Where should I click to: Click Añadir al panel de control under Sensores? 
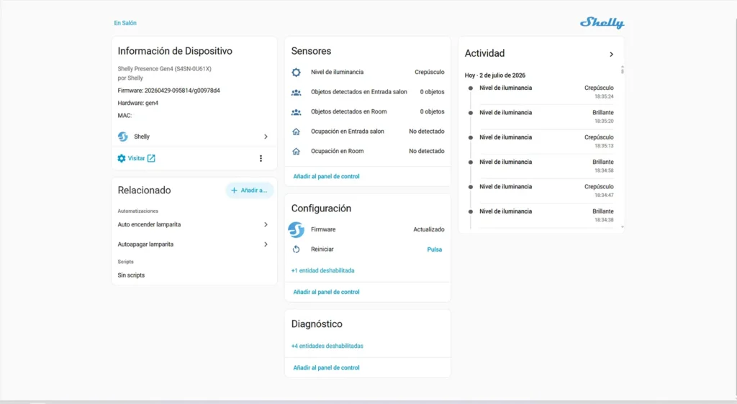coord(326,176)
